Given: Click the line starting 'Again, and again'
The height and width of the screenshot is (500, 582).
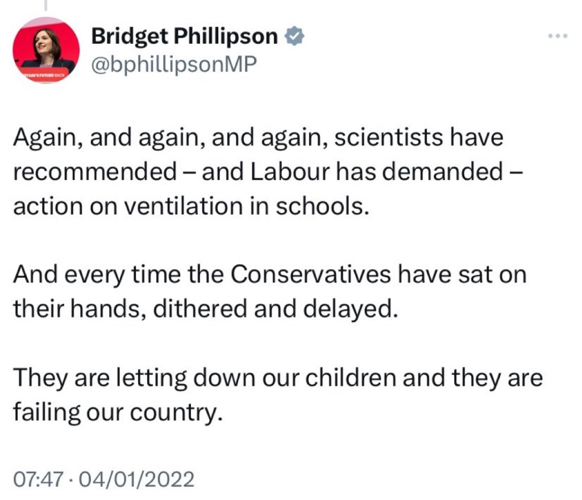Looking at the screenshot, I should (x=258, y=139).
